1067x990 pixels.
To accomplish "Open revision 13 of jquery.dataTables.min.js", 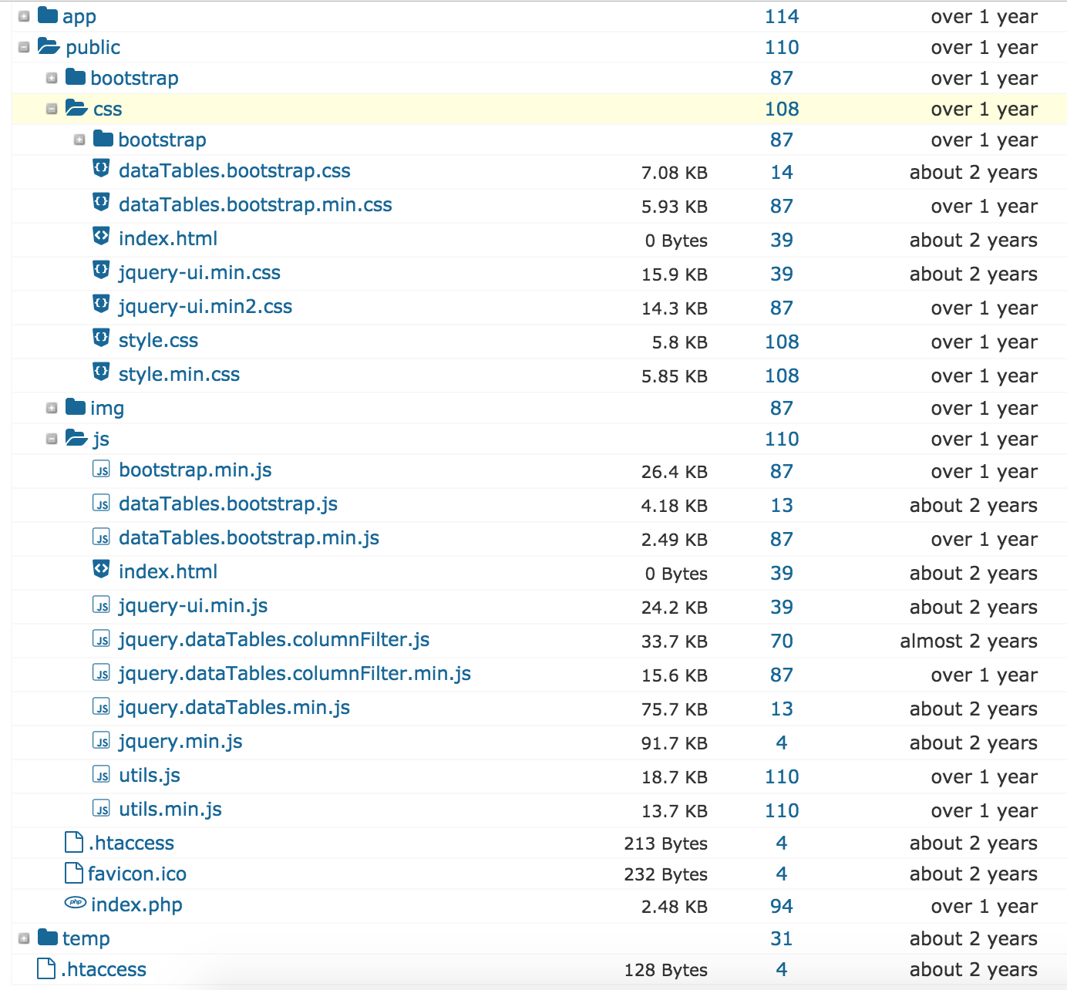I will [x=782, y=709].
